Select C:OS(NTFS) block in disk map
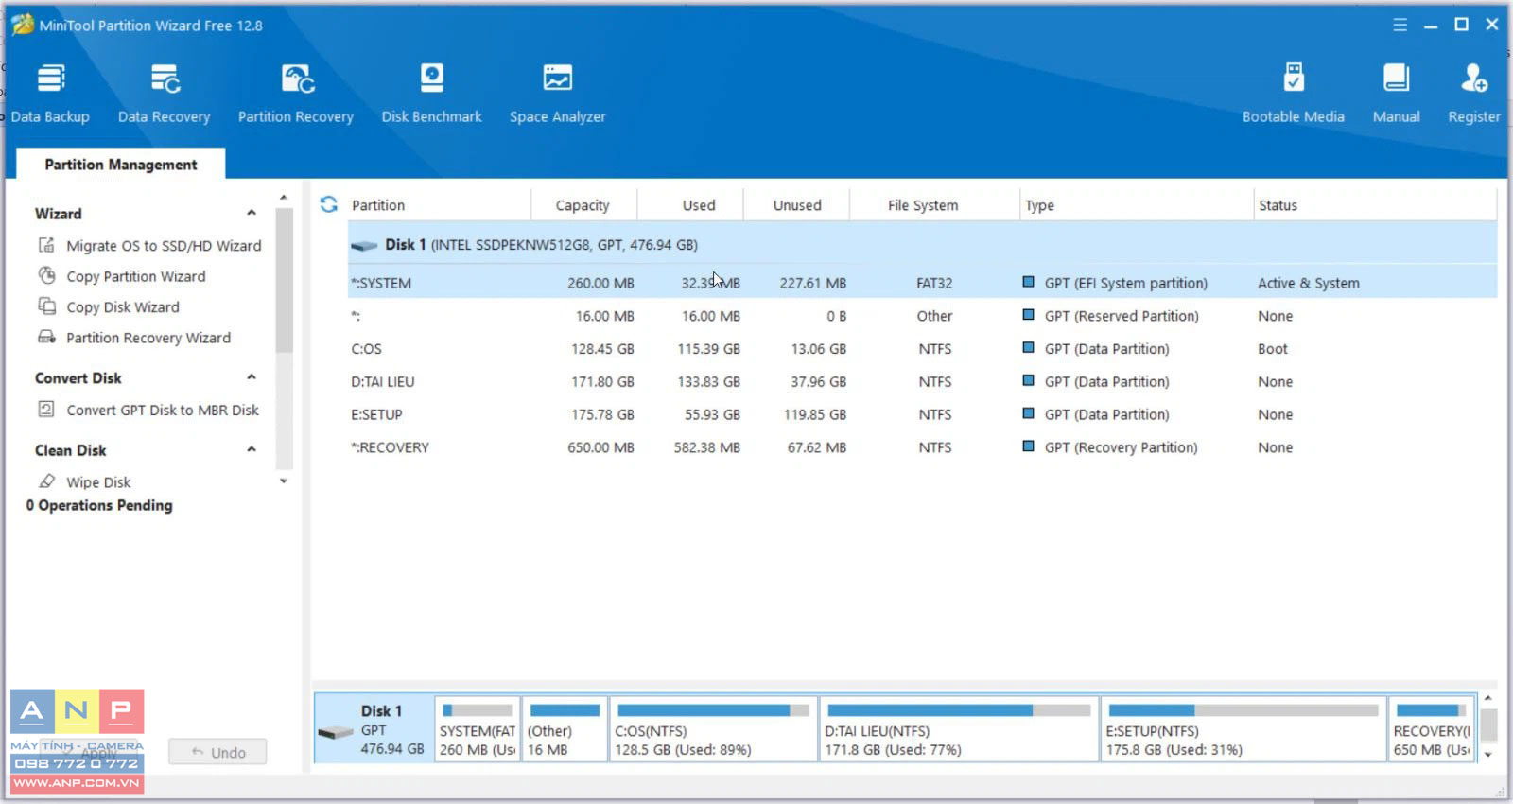 [x=713, y=728]
